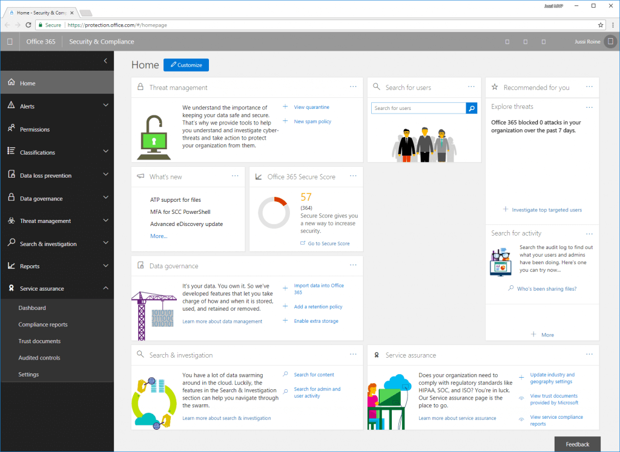Open the Alerts bell icon
The height and width of the screenshot is (452, 620).
tap(10, 106)
